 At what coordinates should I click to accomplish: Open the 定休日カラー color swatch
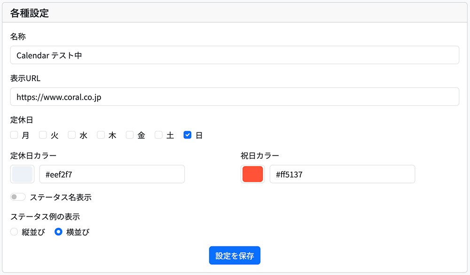23,174
